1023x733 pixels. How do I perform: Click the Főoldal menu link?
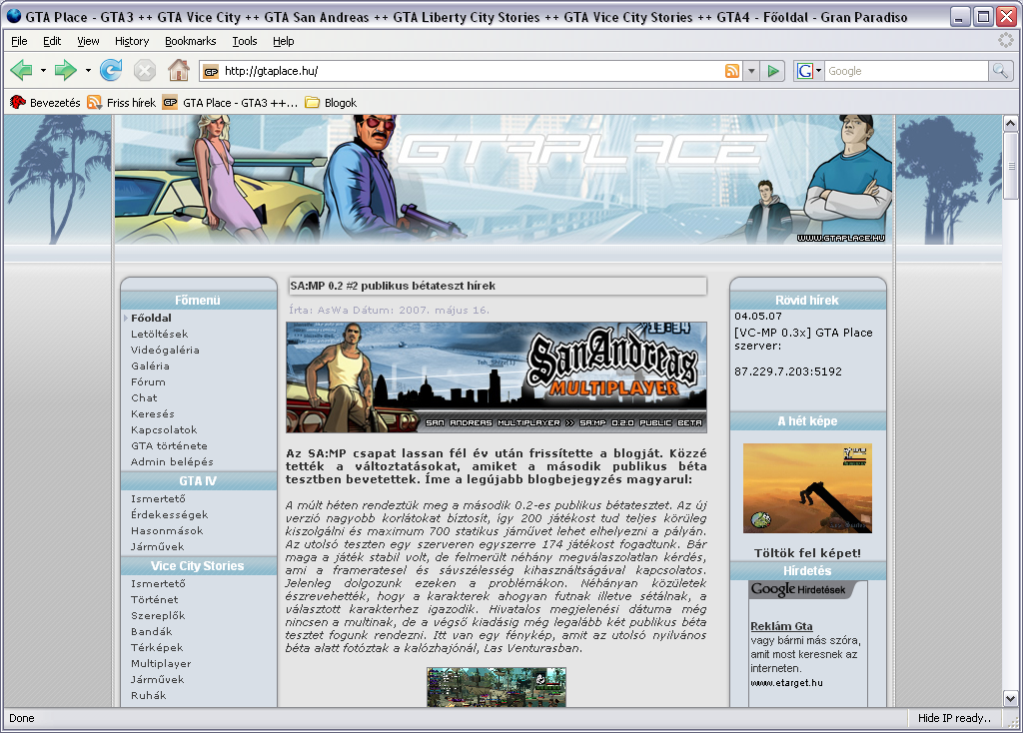151,319
